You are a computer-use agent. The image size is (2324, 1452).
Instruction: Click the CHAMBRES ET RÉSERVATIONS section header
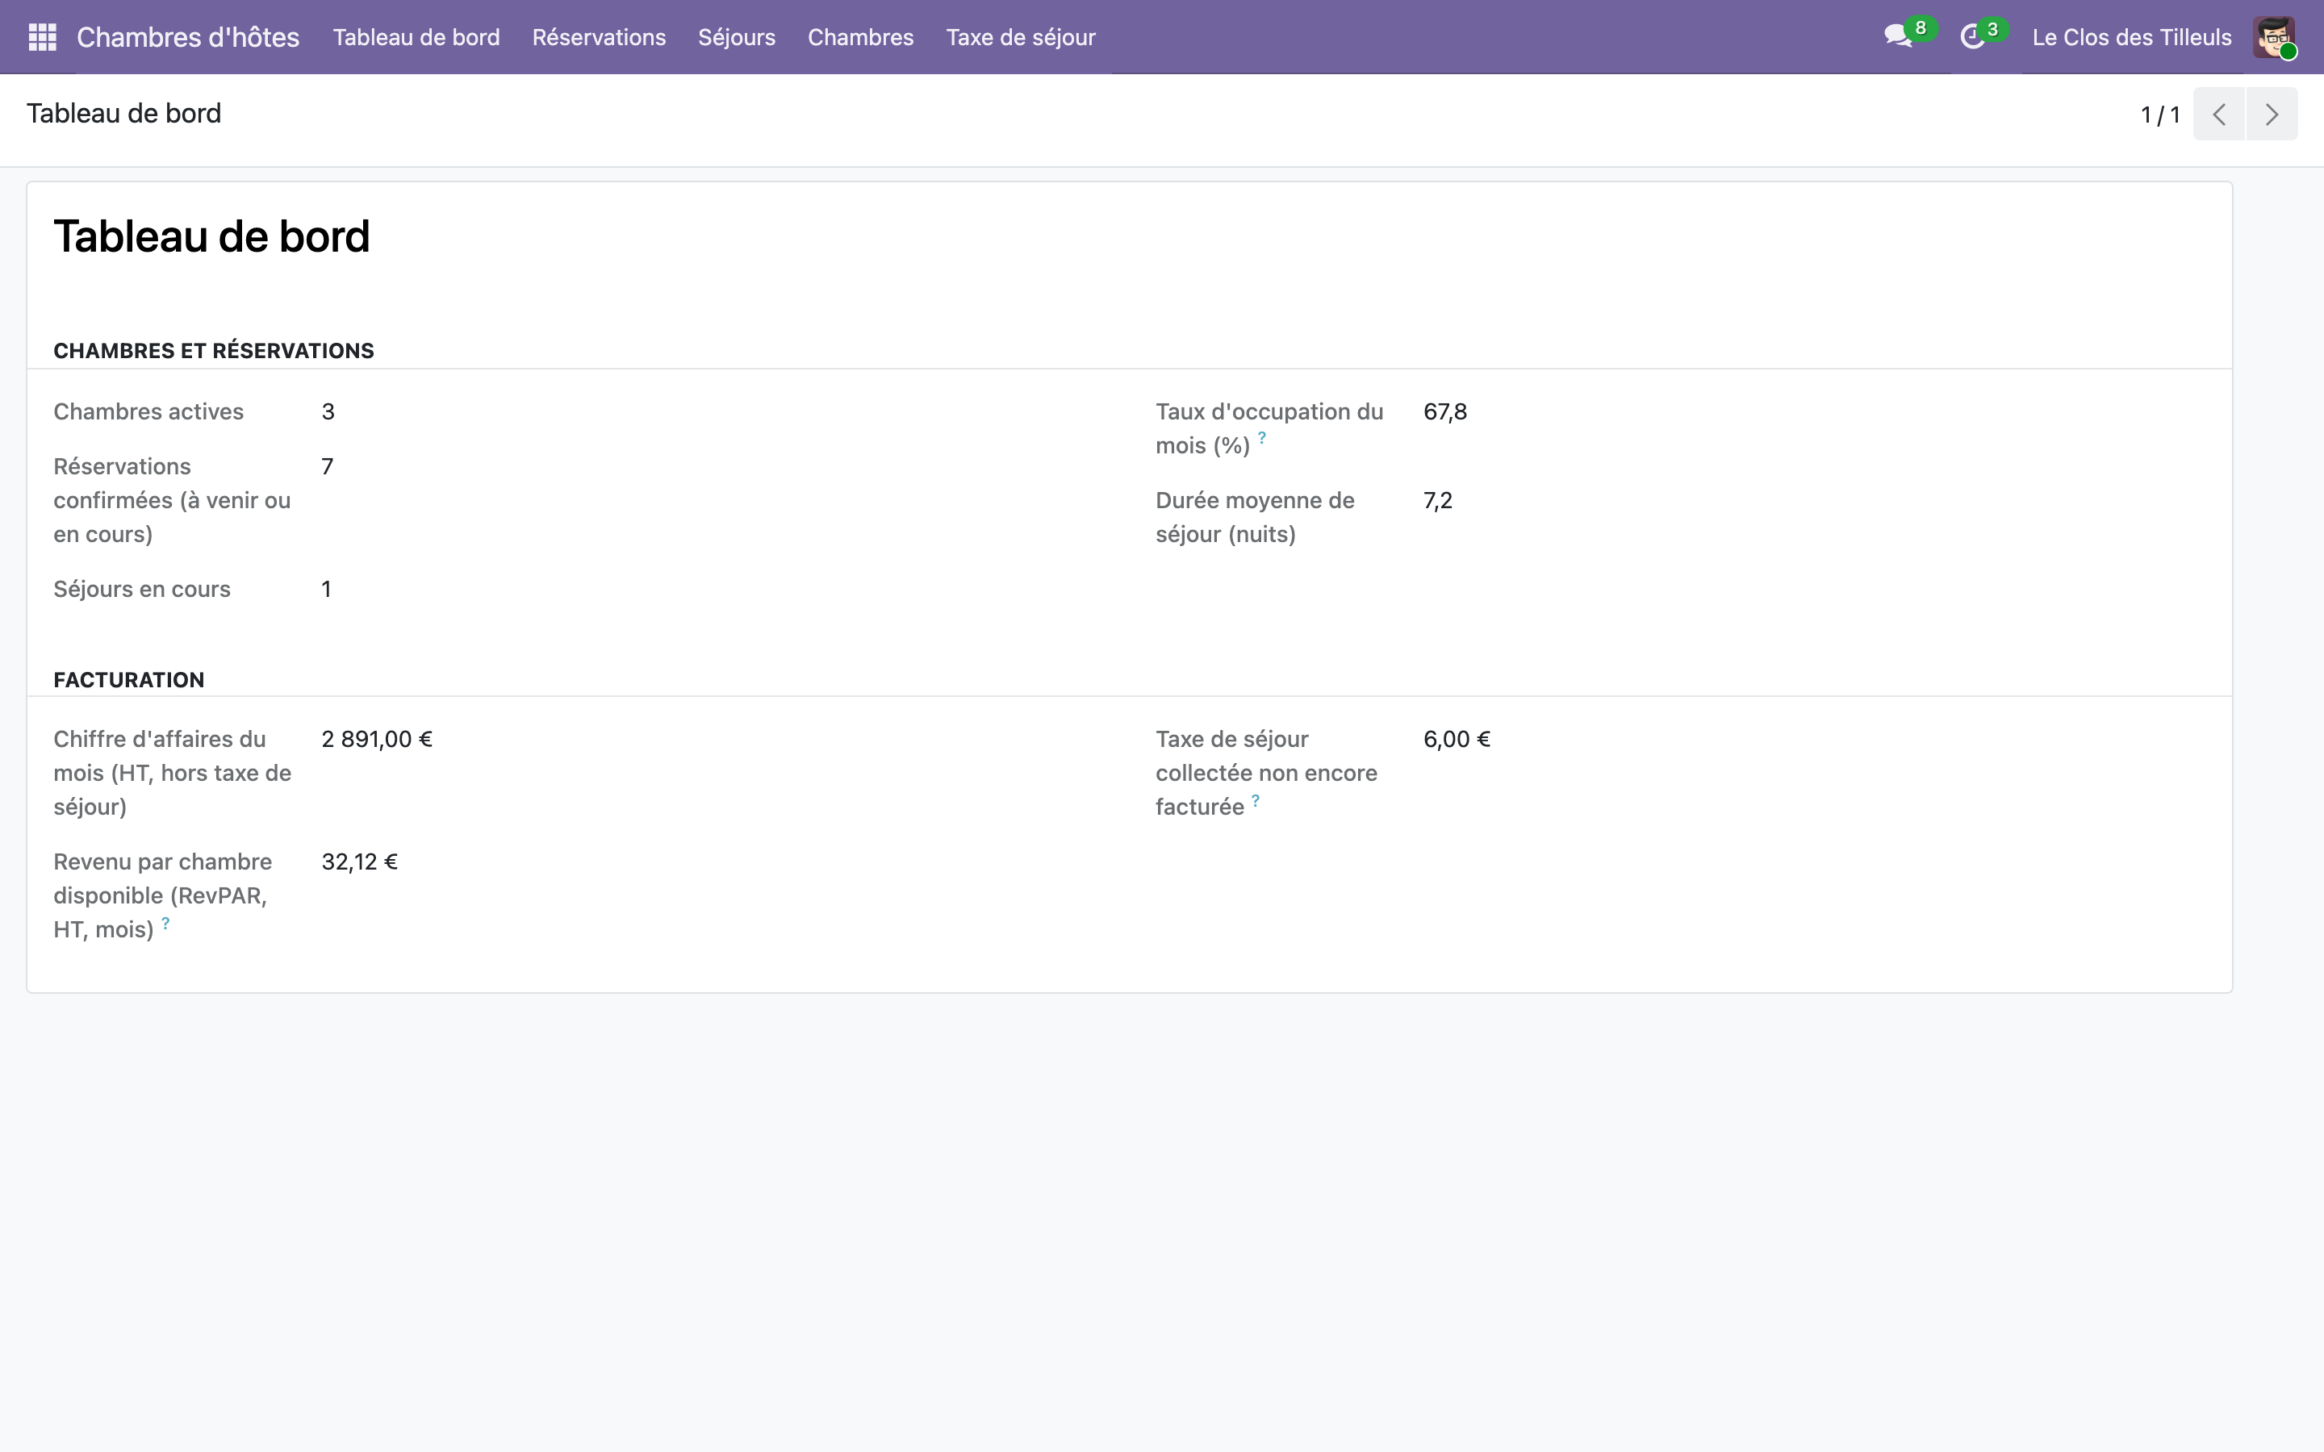(214, 351)
